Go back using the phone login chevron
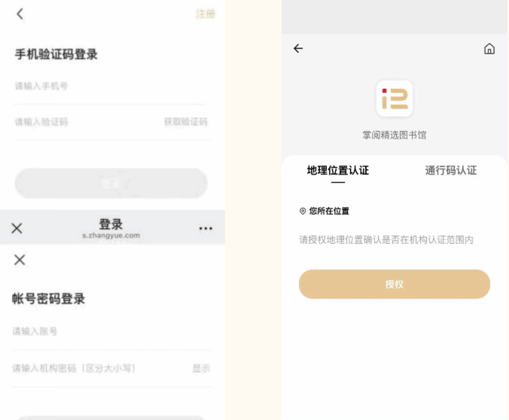Screen dimensions: 509x420 coord(20,14)
